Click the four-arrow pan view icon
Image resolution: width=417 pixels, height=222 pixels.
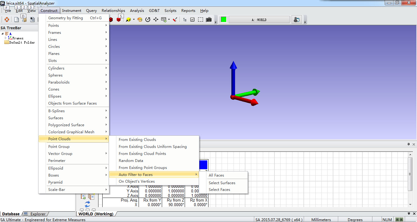[156, 20]
